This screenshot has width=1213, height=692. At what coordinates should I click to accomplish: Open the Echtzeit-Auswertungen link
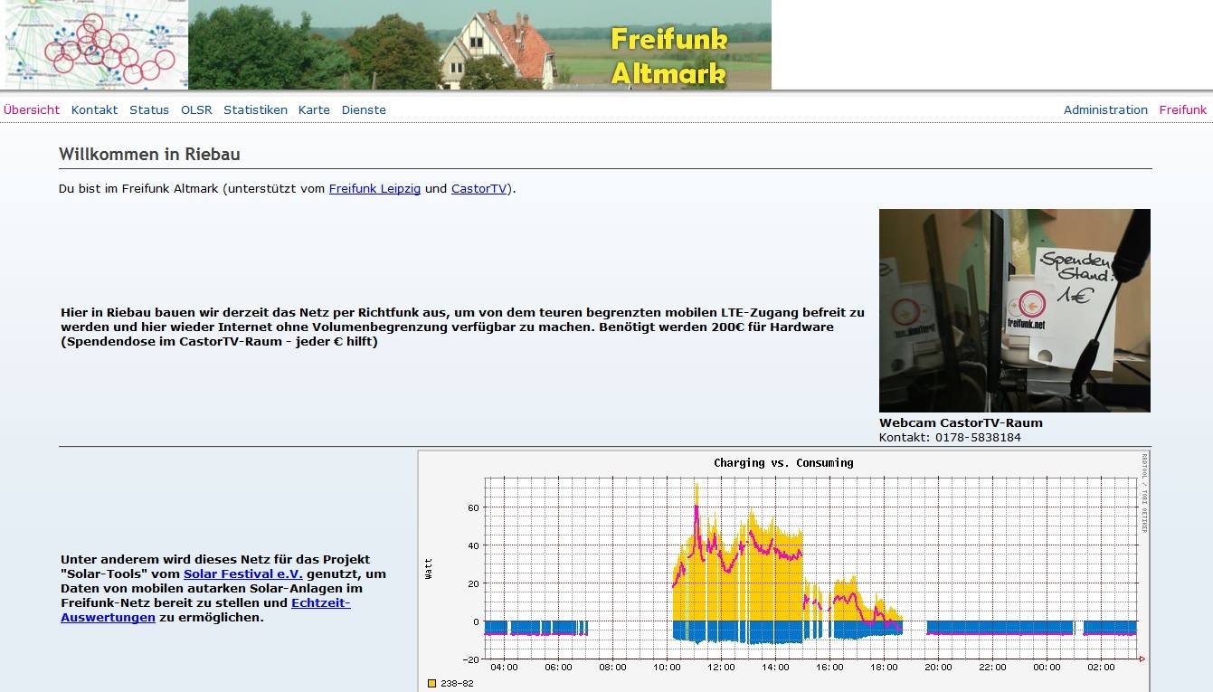click(x=320, y=602)
